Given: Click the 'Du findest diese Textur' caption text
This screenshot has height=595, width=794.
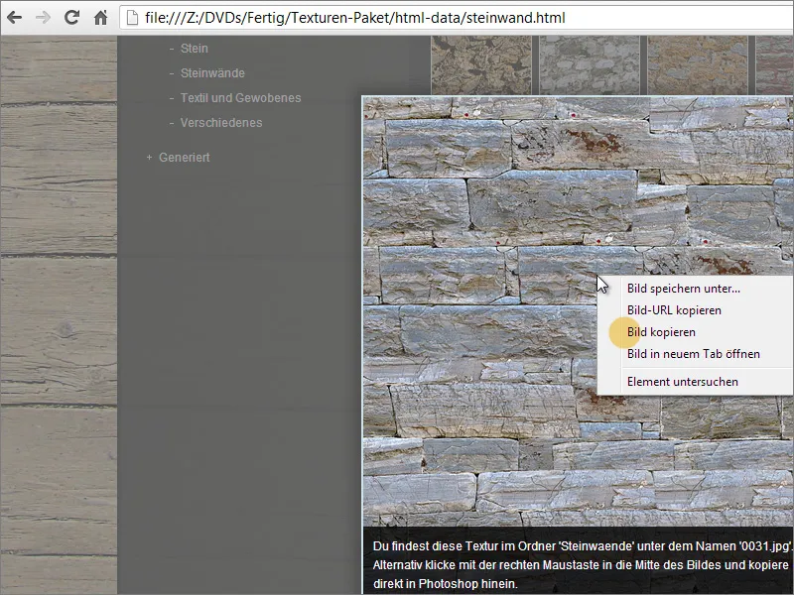Looking at the screenshot, I should (x=583, y=564).
